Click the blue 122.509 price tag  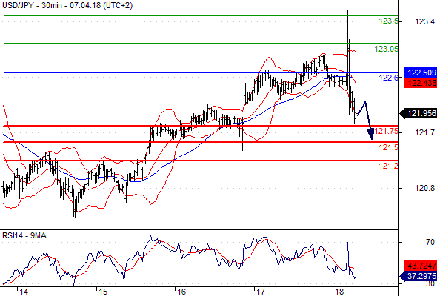point(421,73)
